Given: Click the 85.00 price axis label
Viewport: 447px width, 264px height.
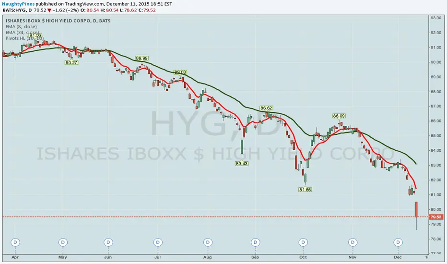Looking at the screenshot, I should (436, 136).
